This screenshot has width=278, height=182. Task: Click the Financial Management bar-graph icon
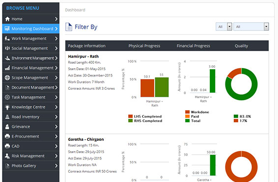pos(7,68)
